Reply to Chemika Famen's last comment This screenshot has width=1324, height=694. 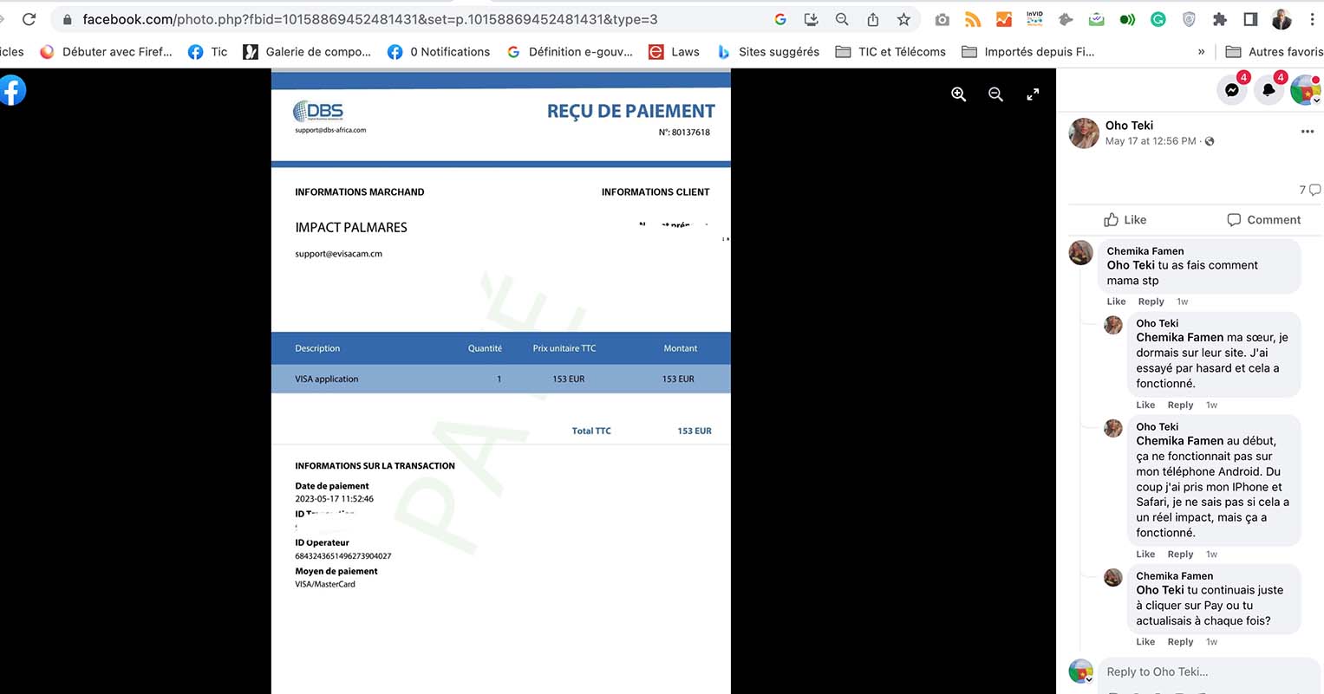click(x=1180, y=642)
